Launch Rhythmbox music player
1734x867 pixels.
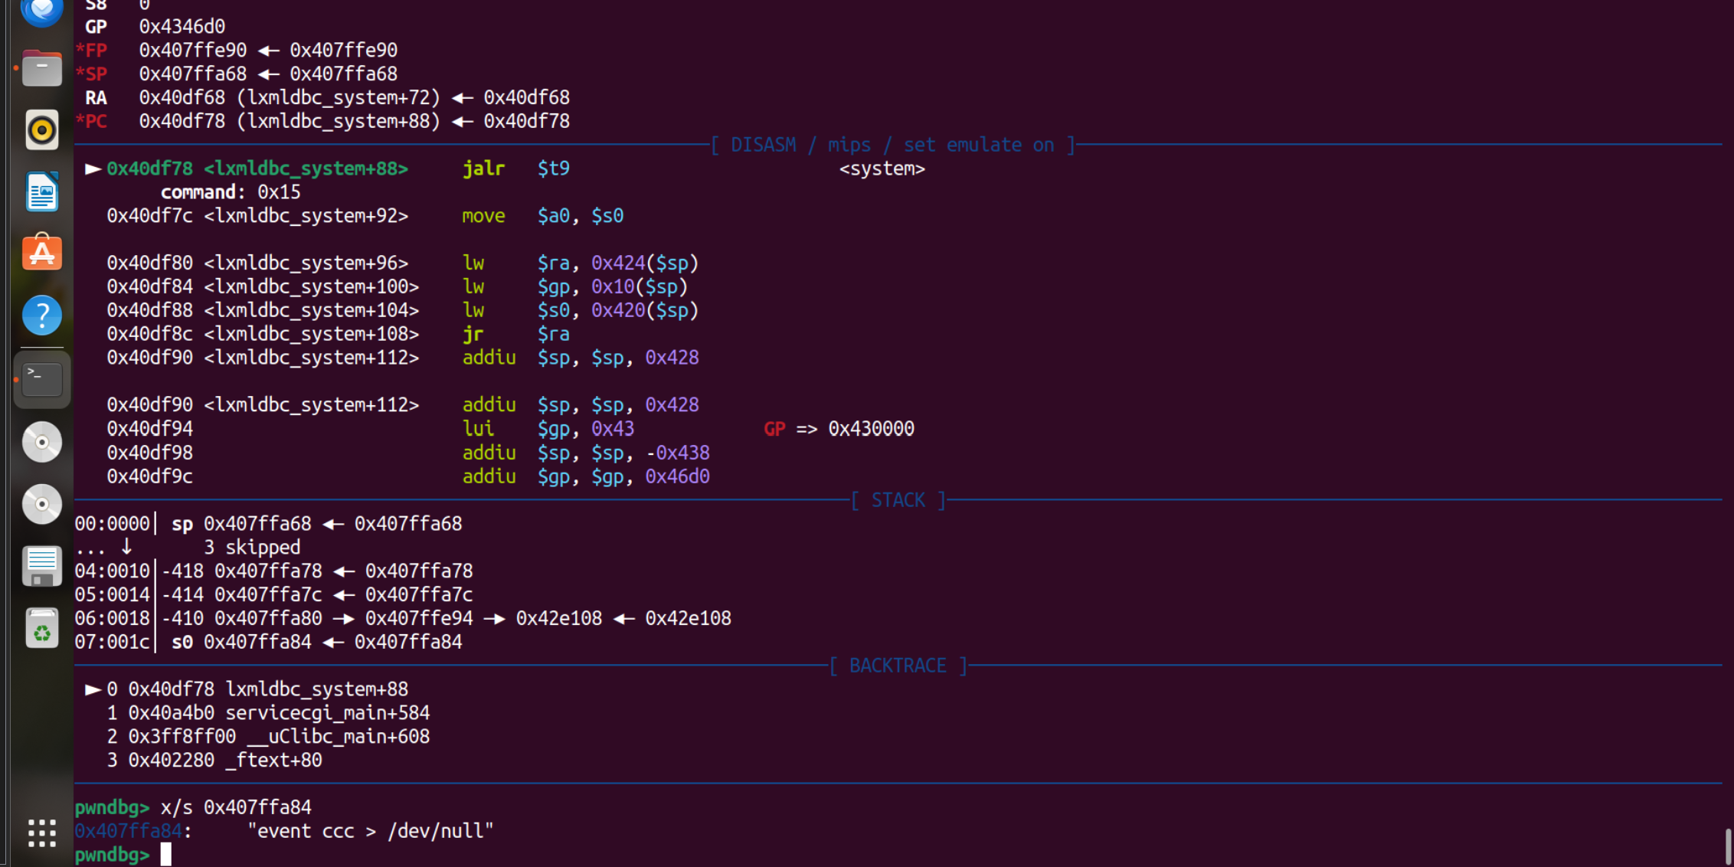(x=41, y=130)
